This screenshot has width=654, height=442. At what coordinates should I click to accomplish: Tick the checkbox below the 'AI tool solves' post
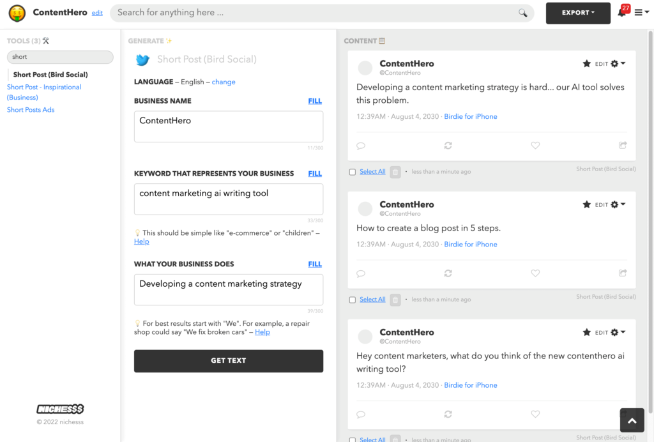click(x=353, y=172)
